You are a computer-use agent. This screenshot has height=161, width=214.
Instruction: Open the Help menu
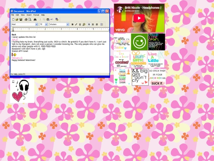(43, 15)
